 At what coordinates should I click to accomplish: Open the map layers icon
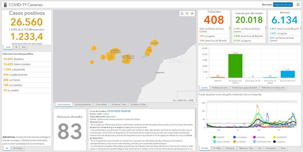(x=192, y=13)
